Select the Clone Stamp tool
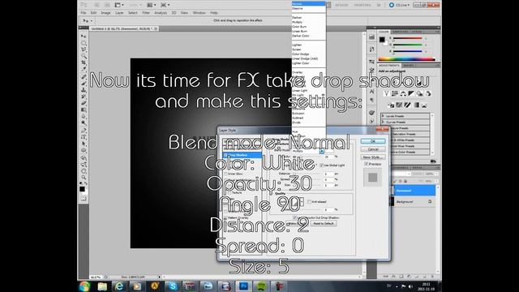The height and width of the screenshot is (292, 519). [x=84, y=90]
